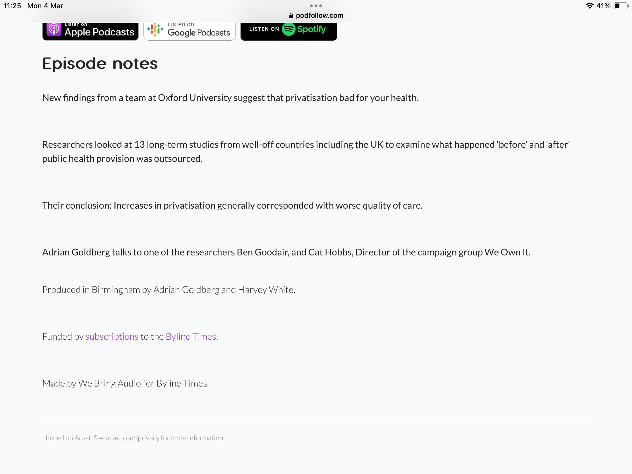Tap the 41% battery percentage
The image size is (632, 474).
click(x=604, y=6)
